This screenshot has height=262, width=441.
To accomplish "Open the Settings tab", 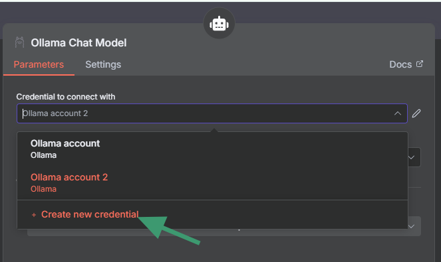I will (103, 64).
